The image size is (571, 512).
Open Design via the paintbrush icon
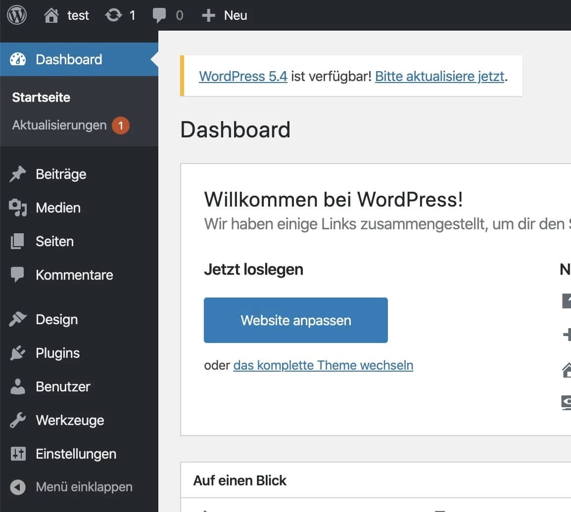point(18,319)
